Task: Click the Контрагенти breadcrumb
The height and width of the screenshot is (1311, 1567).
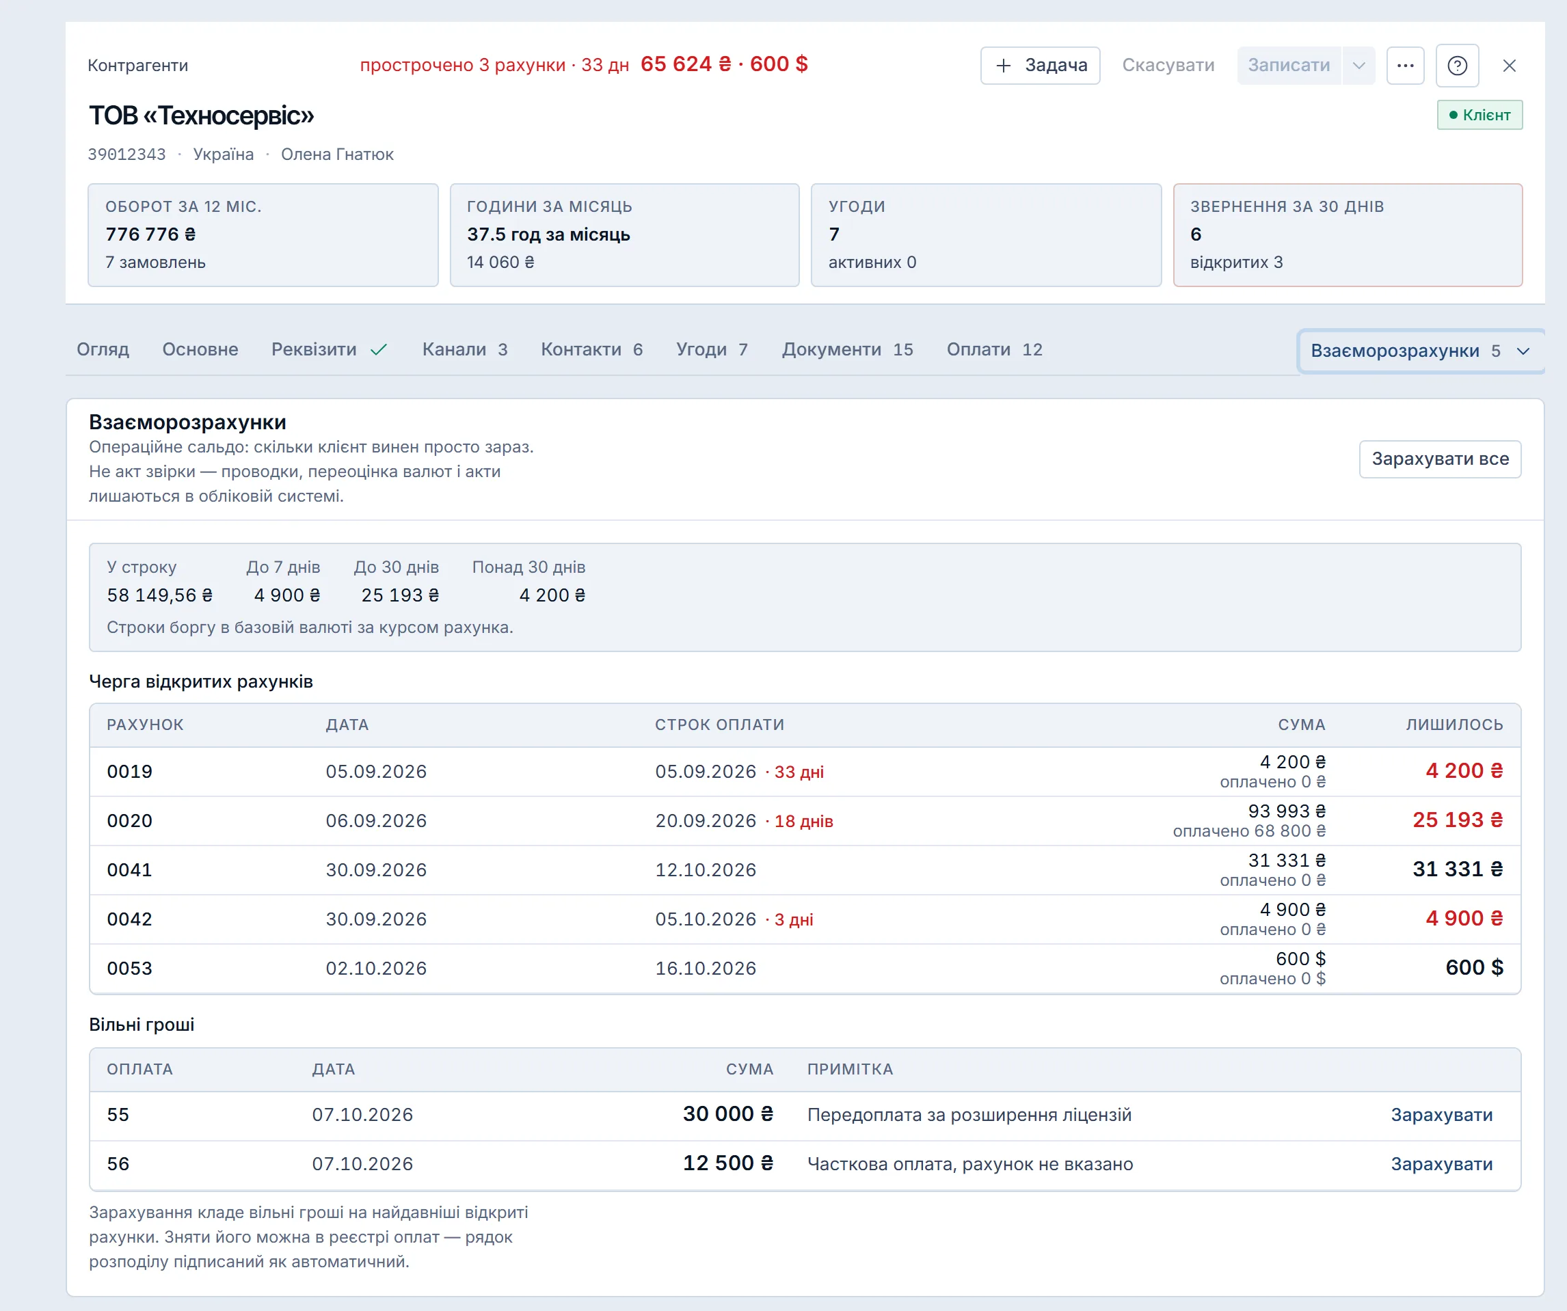Action: (138, 66)
